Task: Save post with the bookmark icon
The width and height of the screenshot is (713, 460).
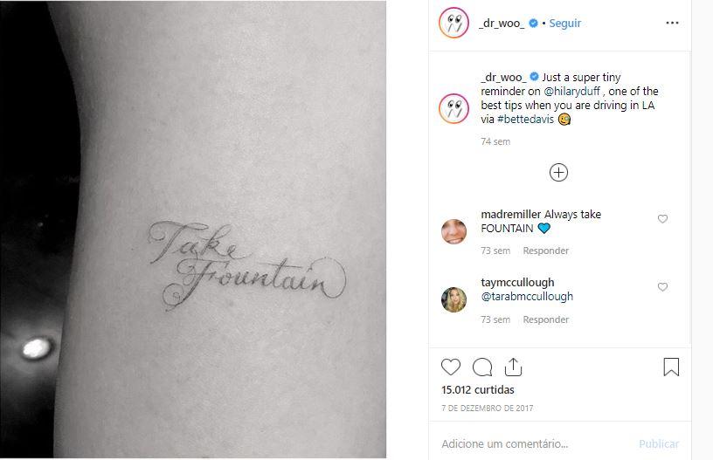Action: coord(671,367)
